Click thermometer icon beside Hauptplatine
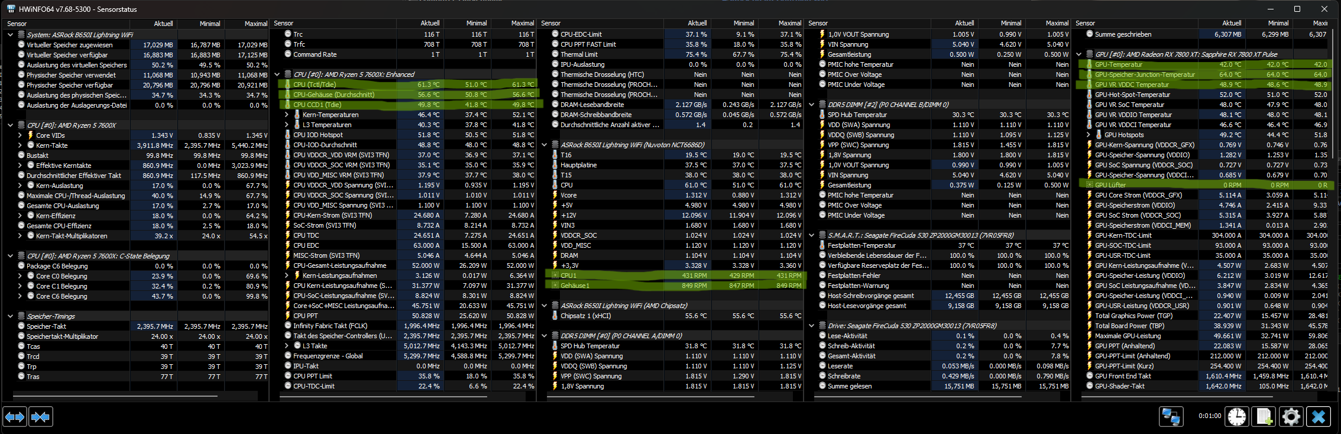This screenshot has width=1341, height=434. coord(555,165)
